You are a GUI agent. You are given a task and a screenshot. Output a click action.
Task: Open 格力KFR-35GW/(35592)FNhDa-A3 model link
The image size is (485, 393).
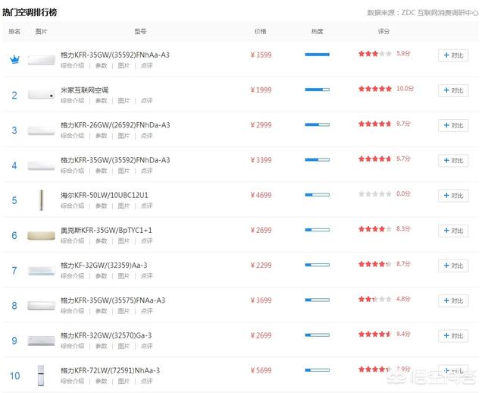tap(115, 160)
